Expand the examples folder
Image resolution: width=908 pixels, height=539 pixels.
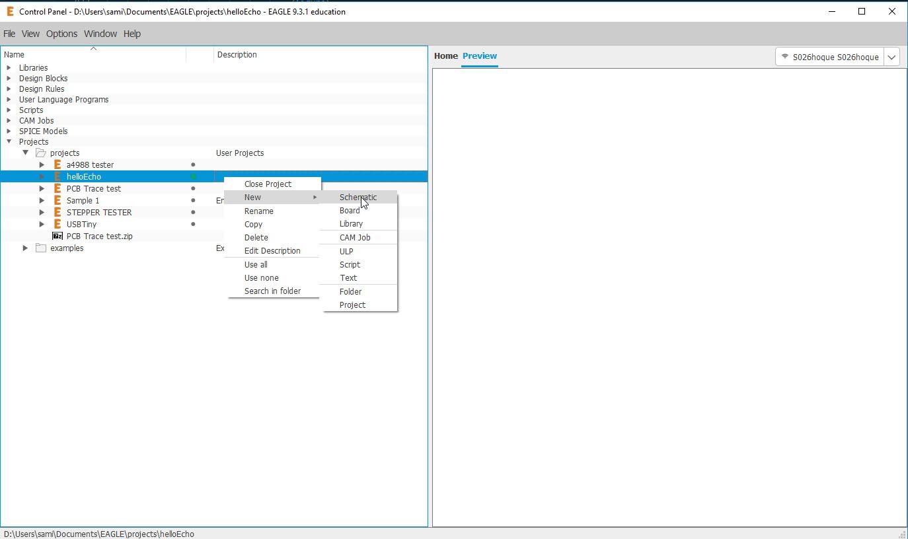[x=25, y=248]
